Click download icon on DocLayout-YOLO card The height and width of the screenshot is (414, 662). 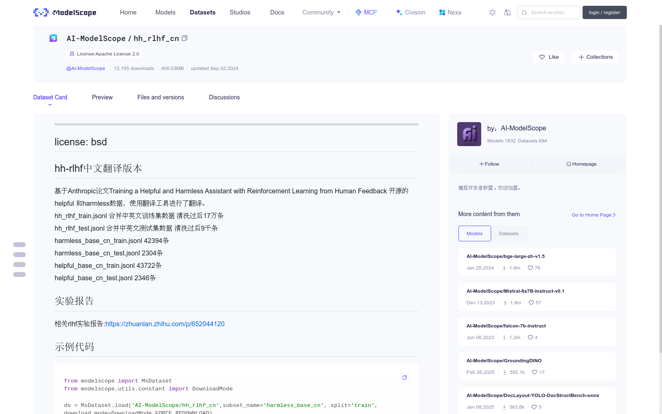tap(504, 407)
